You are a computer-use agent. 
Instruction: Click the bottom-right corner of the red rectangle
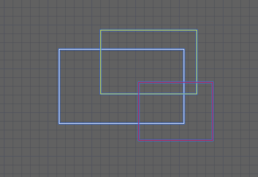click(213, 140)
